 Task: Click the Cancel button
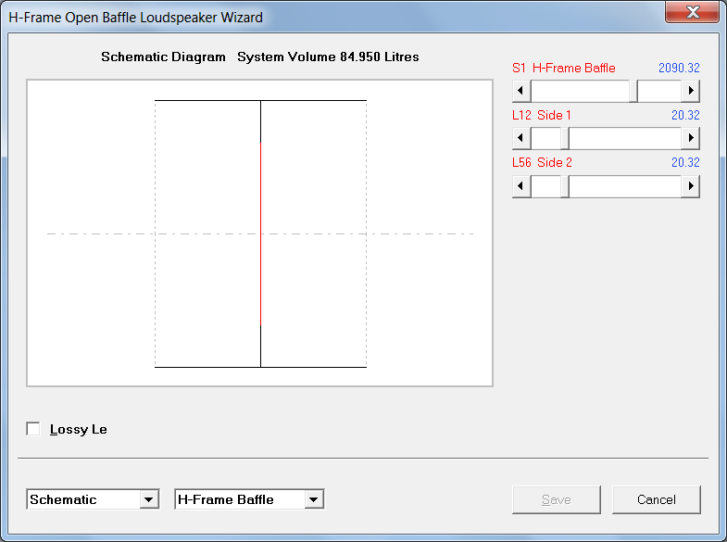[x=656, y=499]
